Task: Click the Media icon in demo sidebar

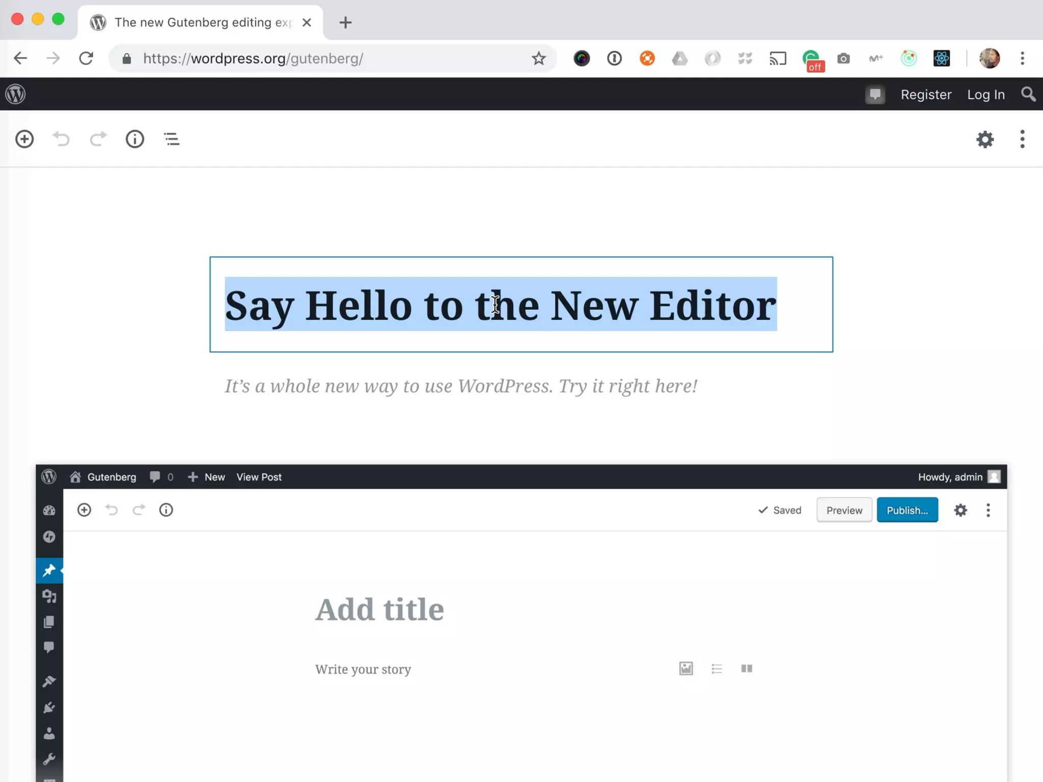Action: [x=49, y=596]
